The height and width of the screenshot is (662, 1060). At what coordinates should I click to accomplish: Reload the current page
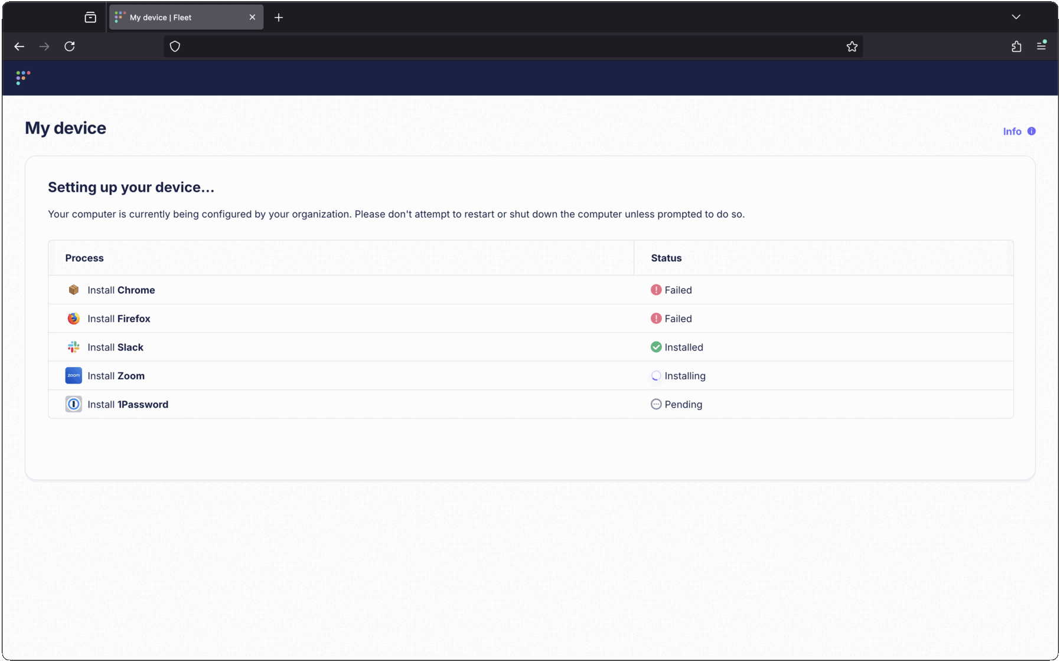click(70, 47)
